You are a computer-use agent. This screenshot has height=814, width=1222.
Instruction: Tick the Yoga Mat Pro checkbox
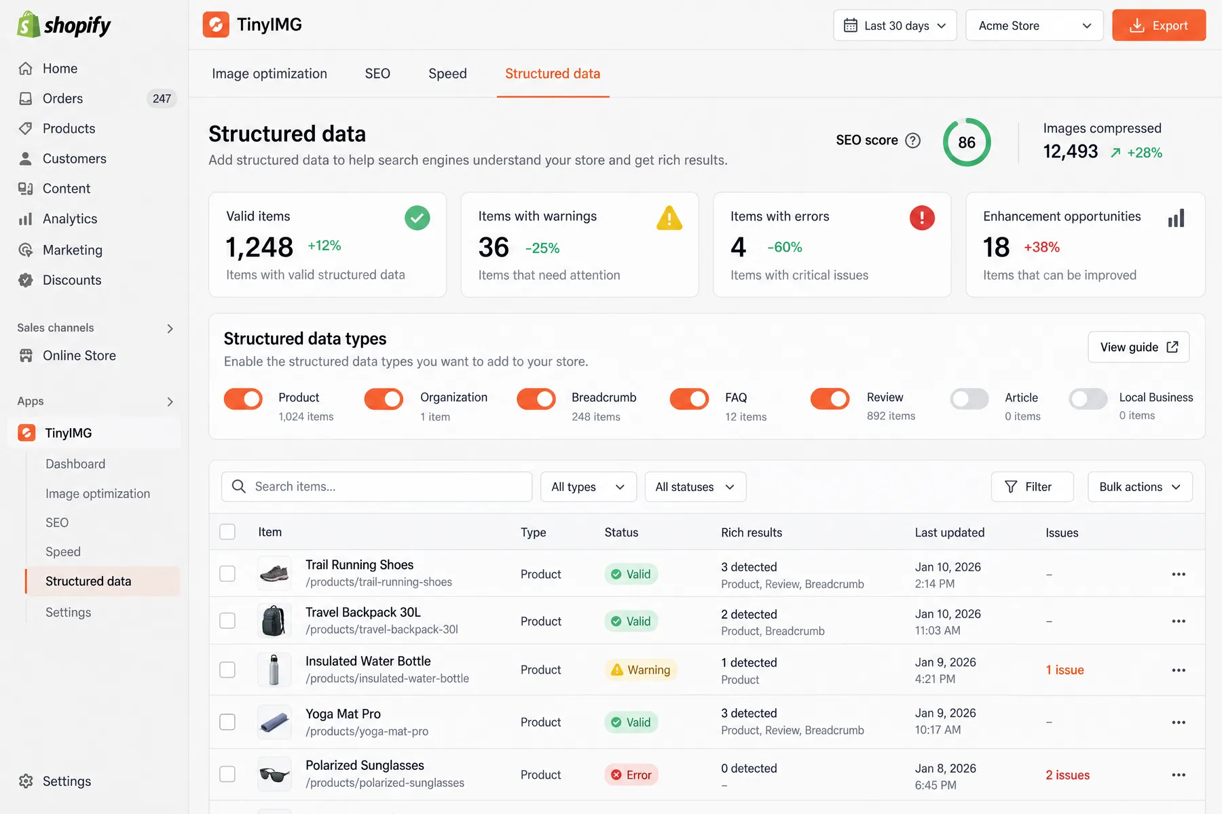point(227,722)
